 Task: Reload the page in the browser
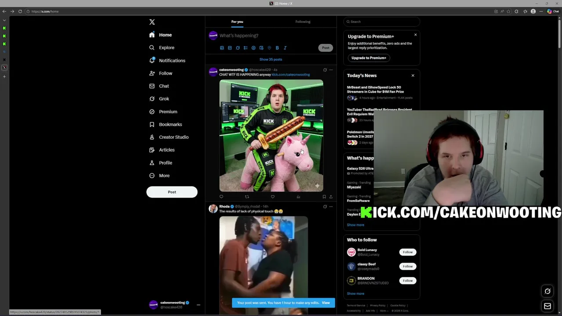[x=20, y=11]
